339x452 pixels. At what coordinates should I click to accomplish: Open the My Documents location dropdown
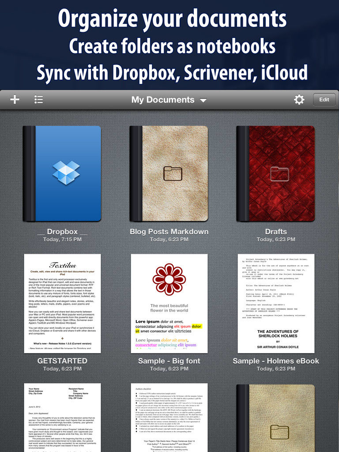[x=169, y=100]
